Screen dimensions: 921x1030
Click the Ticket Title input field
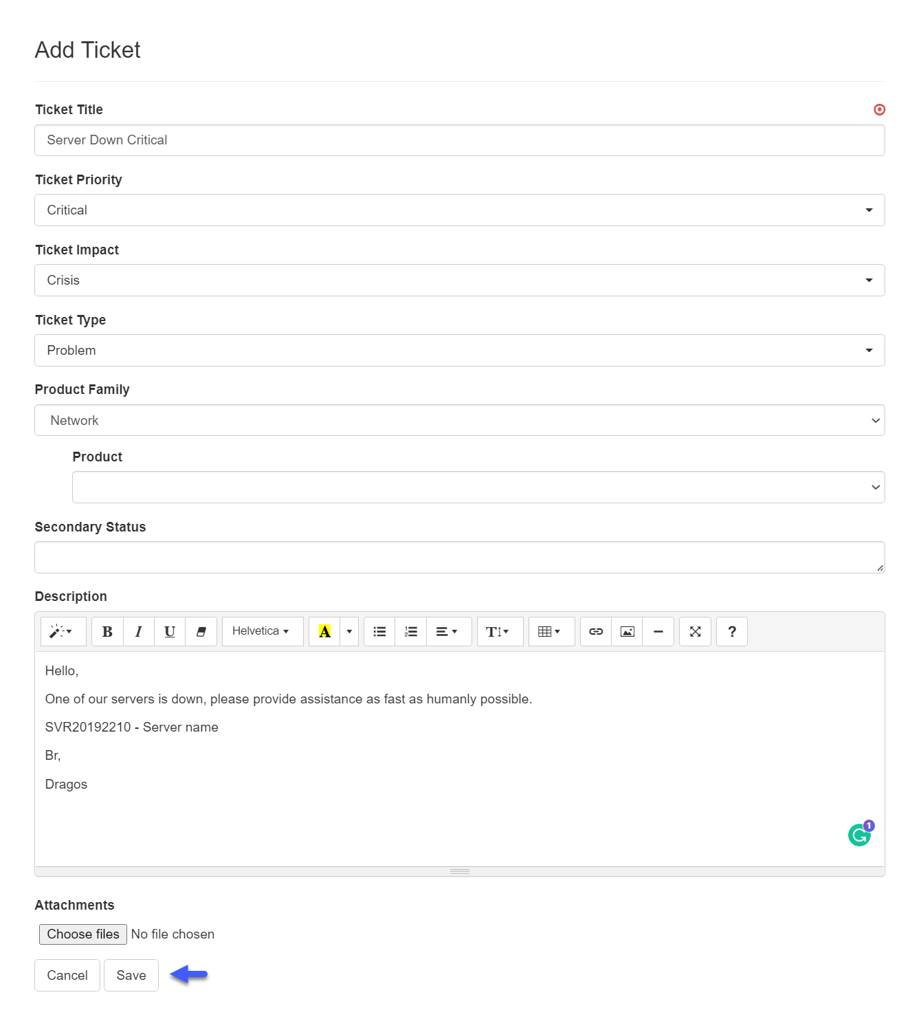pos(460,140)
